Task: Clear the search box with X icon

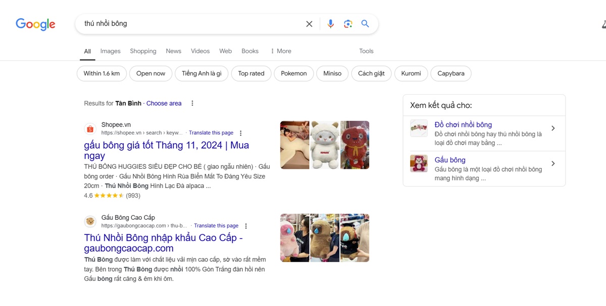Action: [309, 24]
